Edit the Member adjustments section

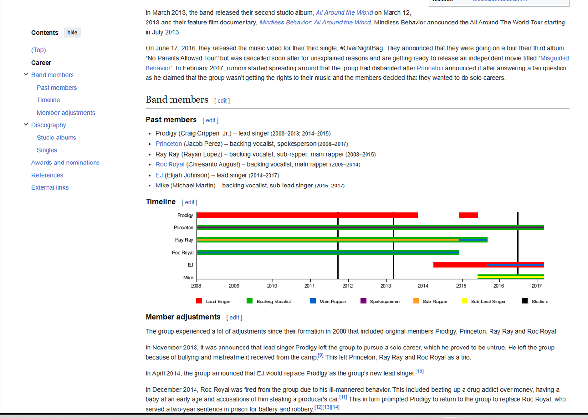click(234, 317)
